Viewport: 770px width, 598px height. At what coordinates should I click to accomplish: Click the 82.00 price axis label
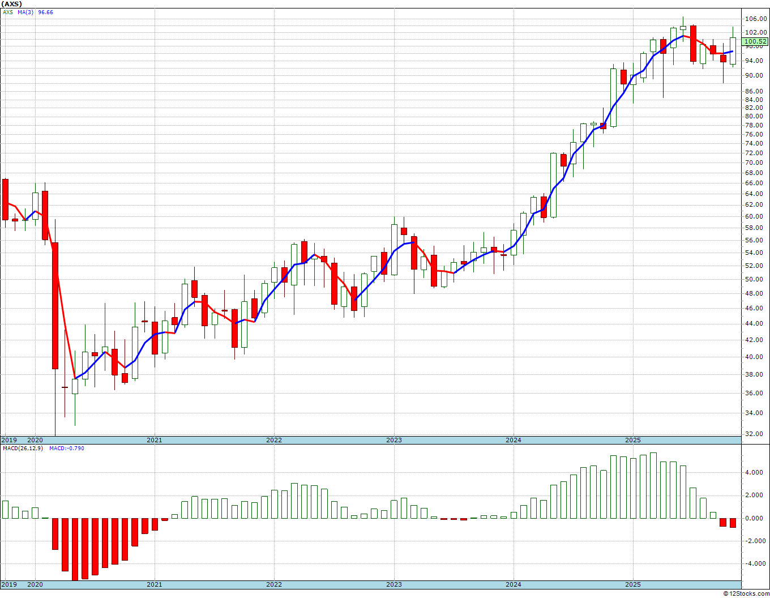756,108
